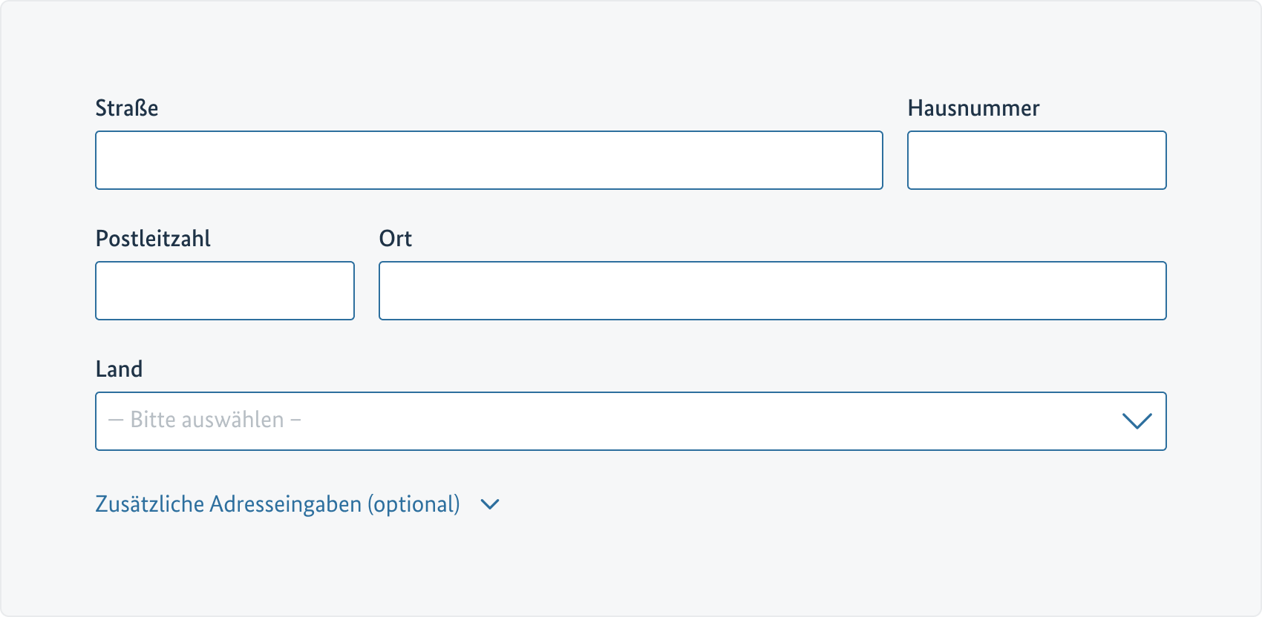Click the Postleitzahl field label
This screenshot has width=1262, height=617.
(x=153, y=239)
